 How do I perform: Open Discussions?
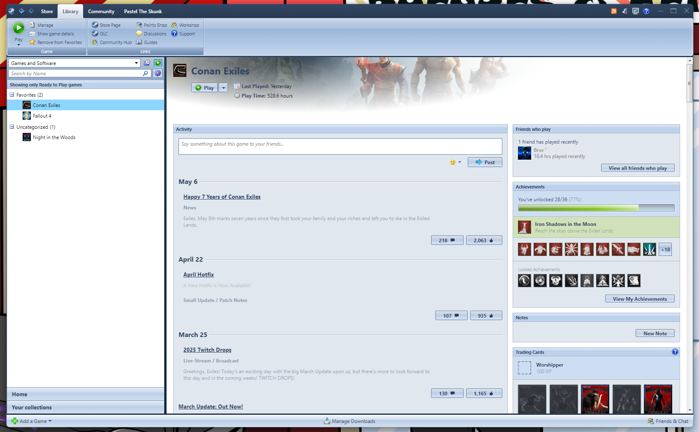coord(151,34)
